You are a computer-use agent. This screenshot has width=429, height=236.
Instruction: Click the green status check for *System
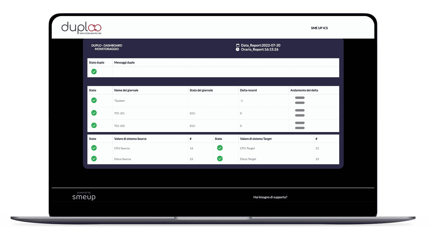pos(94,100)
